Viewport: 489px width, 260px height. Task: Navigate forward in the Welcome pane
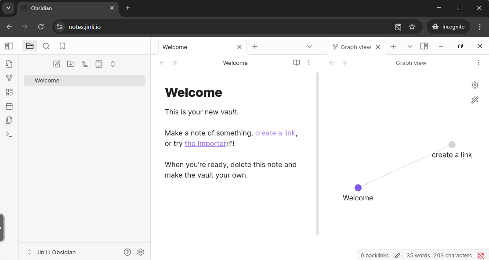tap(175, 63)
